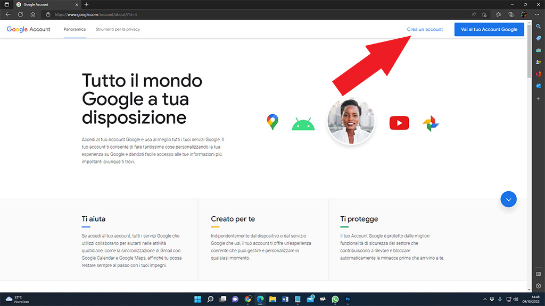Hide the Edge sidebar
545x306 pixels.
point(539,274)
